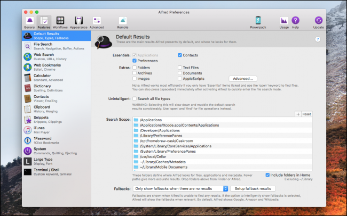
Task: Uncheck the Preferences checkbox
Action: 135,61
